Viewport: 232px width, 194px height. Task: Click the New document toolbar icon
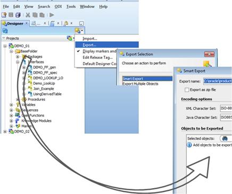point(4,15)
